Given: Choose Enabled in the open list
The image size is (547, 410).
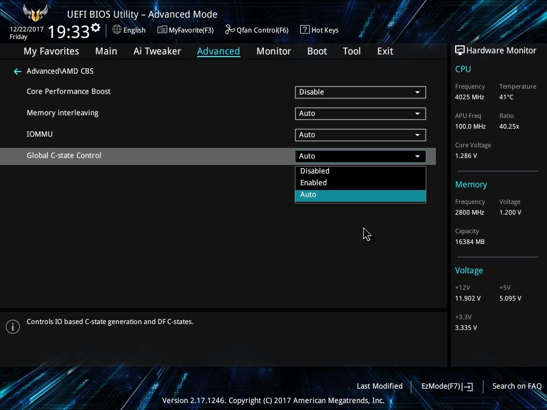Looking at the screenshot, I should click(x=361, y=183).
